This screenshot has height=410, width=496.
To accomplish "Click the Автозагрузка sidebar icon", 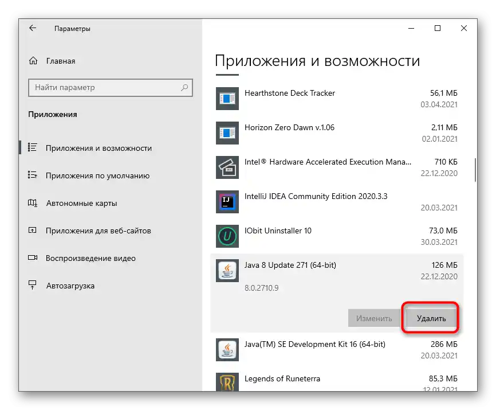I will (x=32, y=285).
